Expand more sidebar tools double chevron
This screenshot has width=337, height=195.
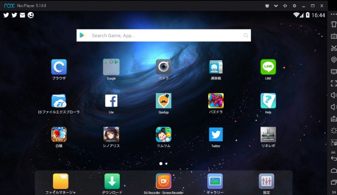coord(334,192)
